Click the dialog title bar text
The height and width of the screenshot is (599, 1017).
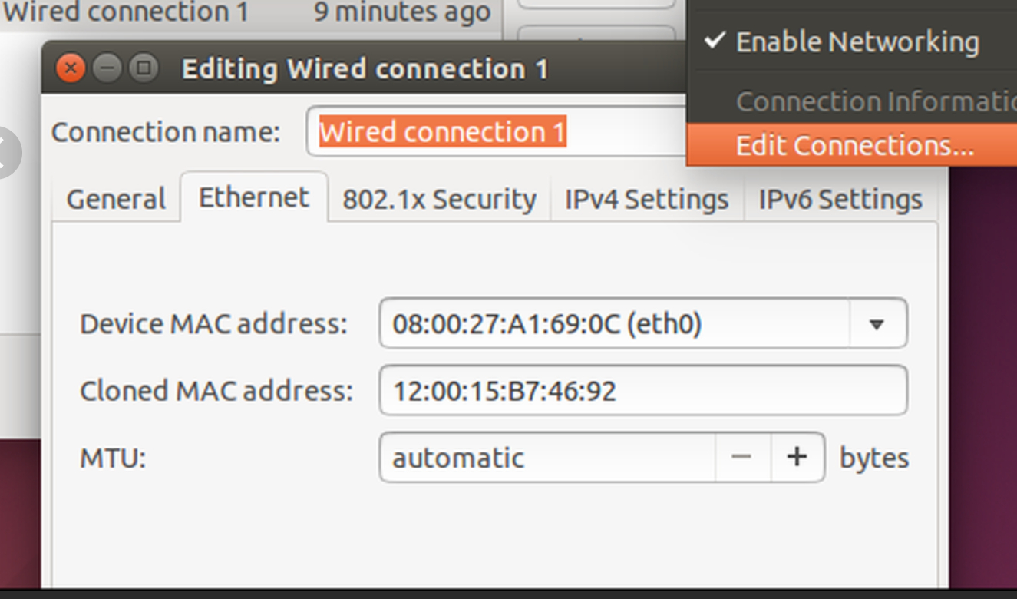tap(365, 68)
